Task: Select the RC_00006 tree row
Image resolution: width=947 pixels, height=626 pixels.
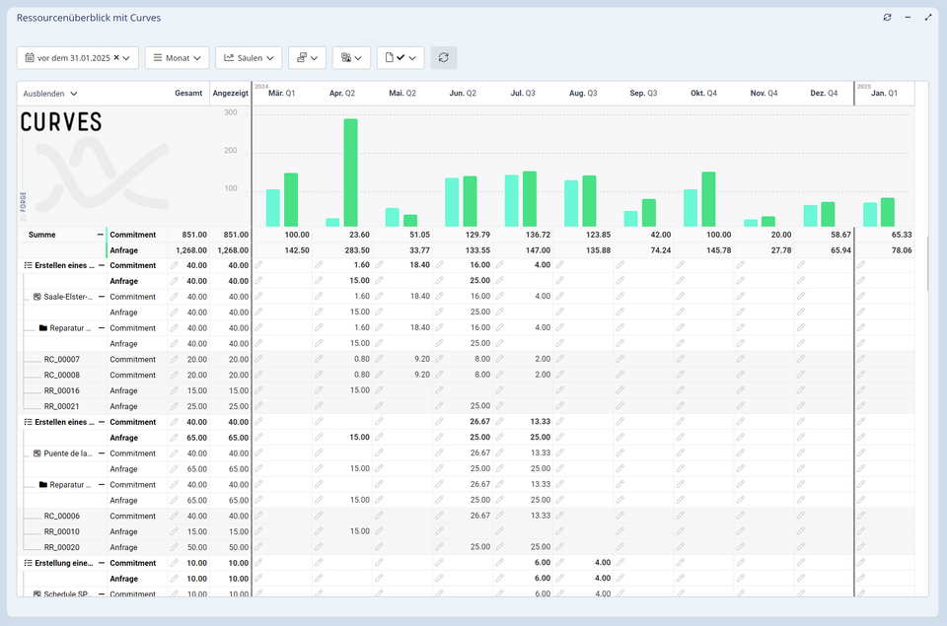Action: (x=62, y=517)
